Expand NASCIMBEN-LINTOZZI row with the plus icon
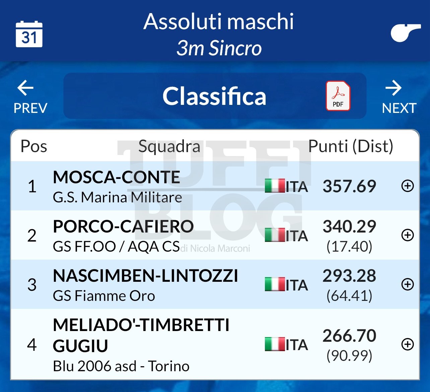Screen dimensions: 430x392 [408, 284]
